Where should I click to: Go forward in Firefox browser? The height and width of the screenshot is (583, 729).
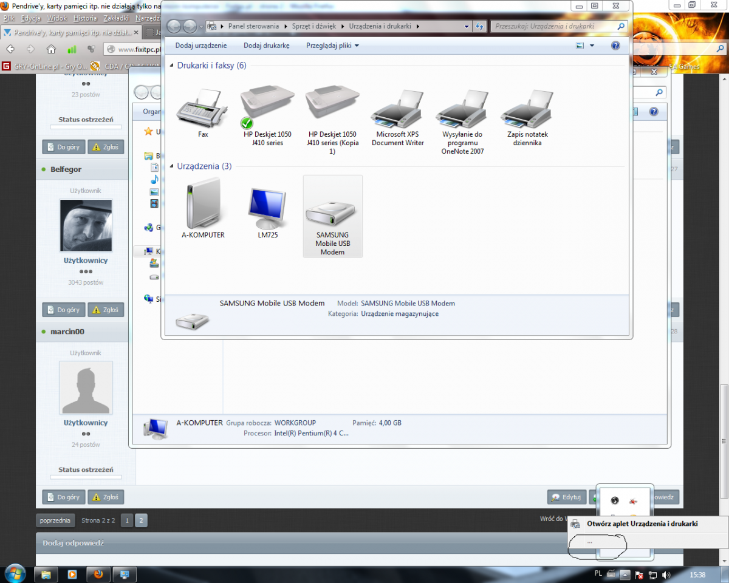tap(30, 49)
